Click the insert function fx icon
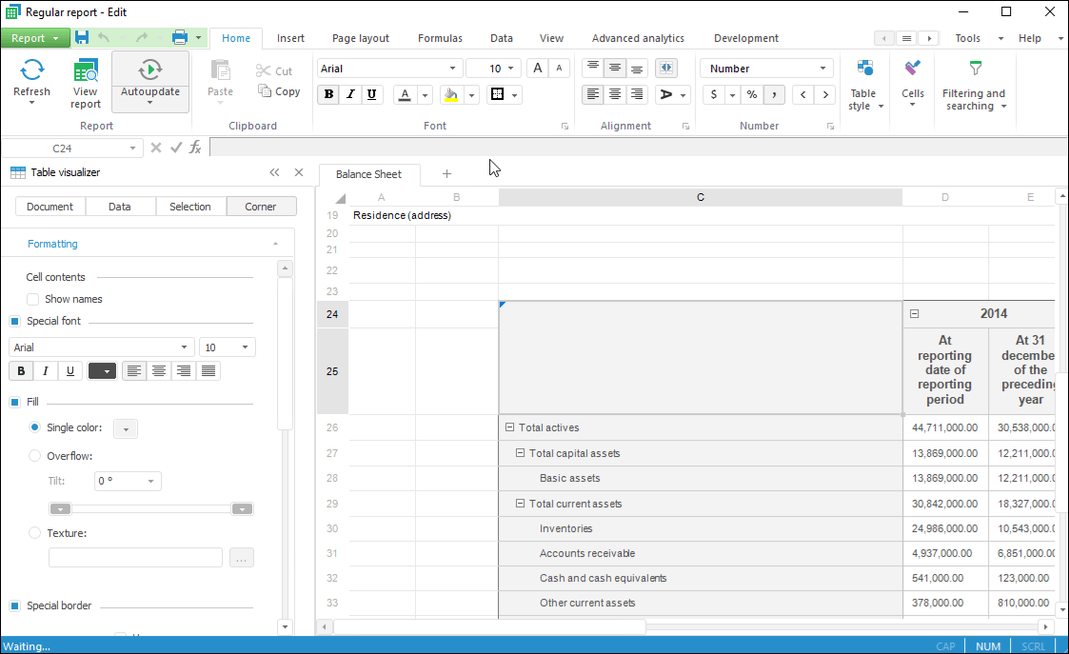1069x654 pixels. coord(195,148)
